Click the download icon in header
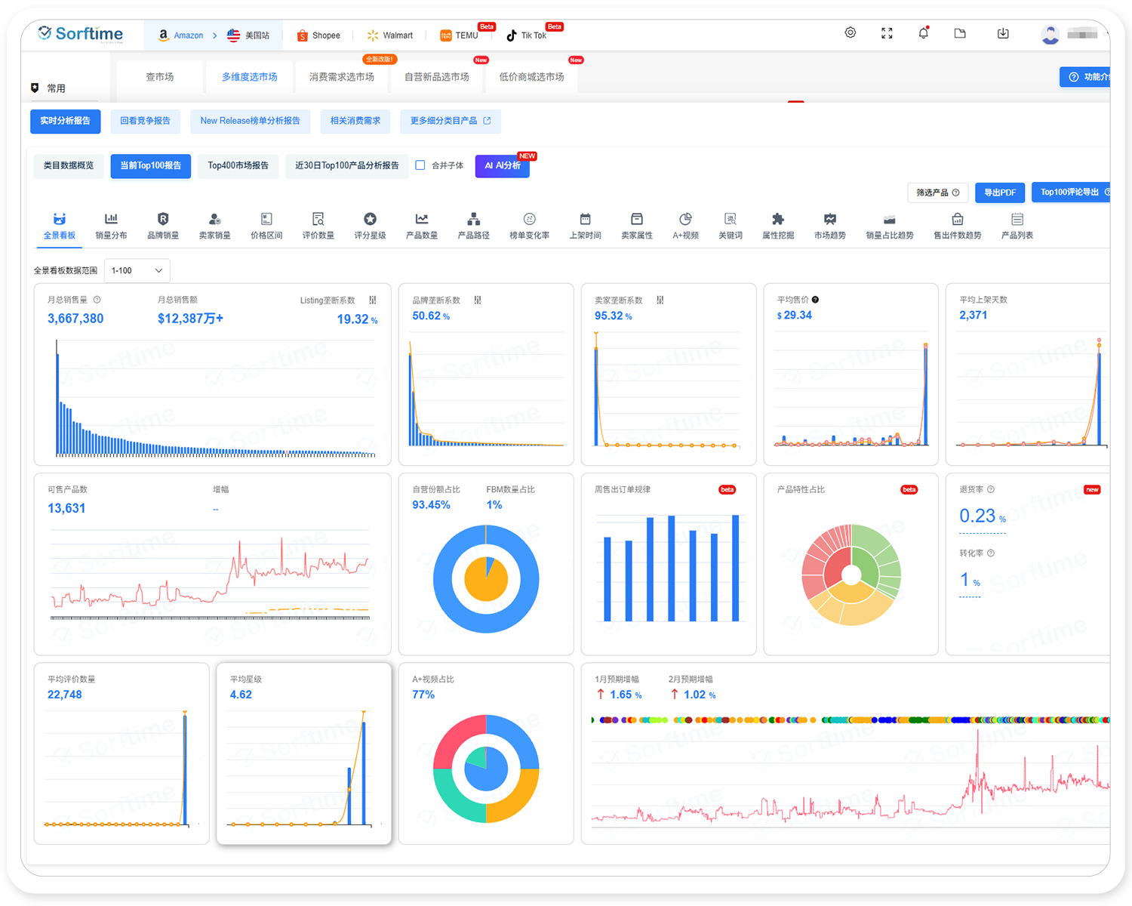This screenshot has width=1132, height=906. click(x=1003, y=33)
